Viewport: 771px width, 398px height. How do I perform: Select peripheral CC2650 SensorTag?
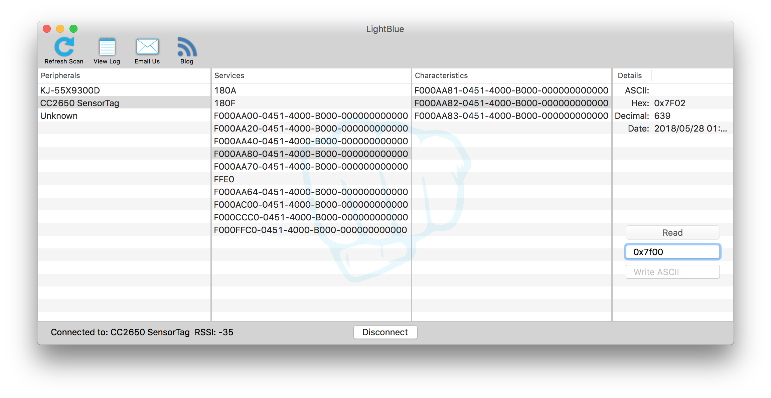tap(124, 103)
